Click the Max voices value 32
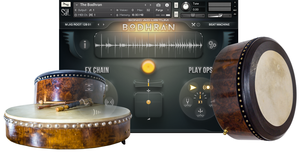Image resolution: width=299 pixels, height=158 pixels. click(x=148, y=10)
